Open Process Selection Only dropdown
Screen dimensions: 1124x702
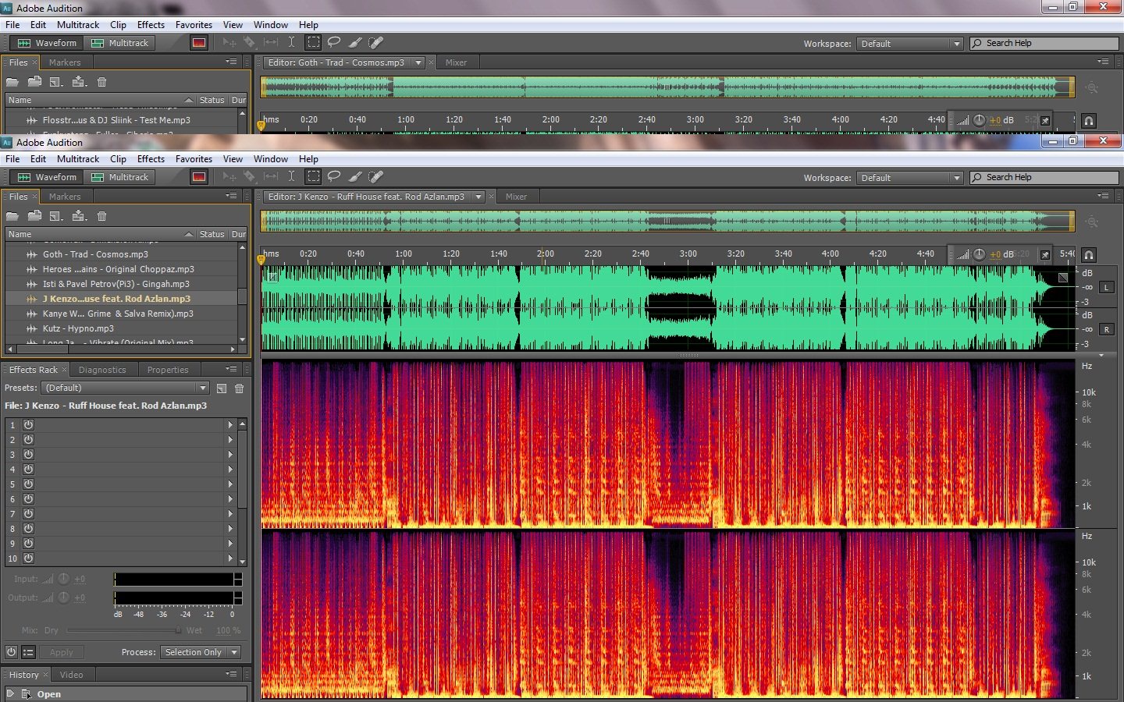[201, 652]
